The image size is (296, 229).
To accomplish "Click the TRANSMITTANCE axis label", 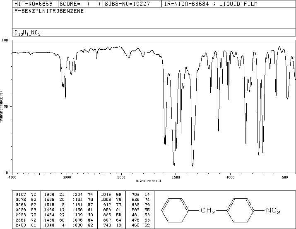I will coord(1,107).
